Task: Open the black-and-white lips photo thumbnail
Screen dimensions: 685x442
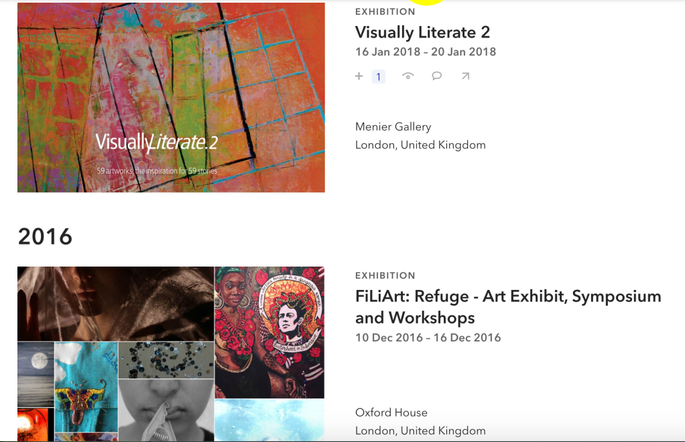Action: coord(166,410)
